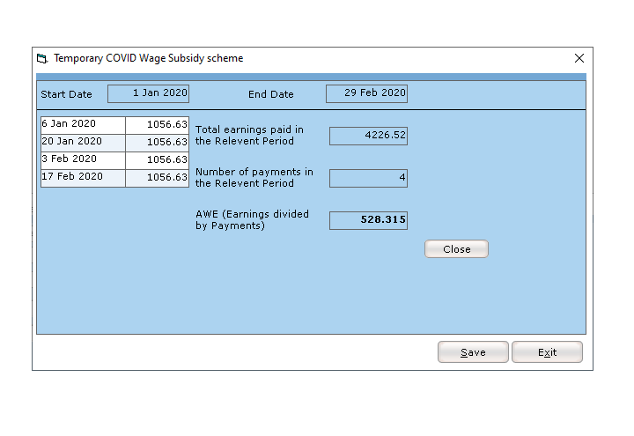Click the amount cell beside 6 Jan 2020
The height and width of the screenshot is (436, 634).
(157, 125)
